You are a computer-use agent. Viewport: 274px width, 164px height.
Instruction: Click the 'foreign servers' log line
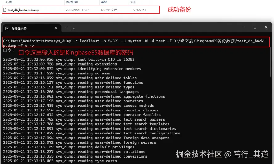(x=80, y=142)
